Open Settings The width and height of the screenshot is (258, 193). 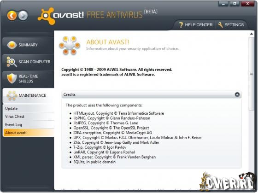click(x=231, y=25)
